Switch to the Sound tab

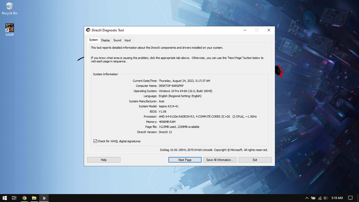coord(117,40)
